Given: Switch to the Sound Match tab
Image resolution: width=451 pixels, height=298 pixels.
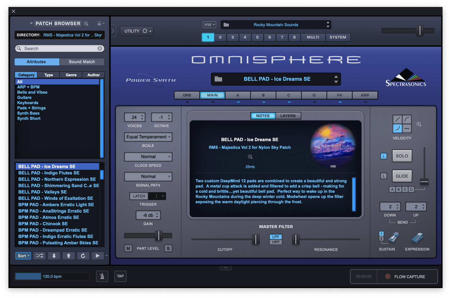Looking at the screenshot, I should coord(82,62).
